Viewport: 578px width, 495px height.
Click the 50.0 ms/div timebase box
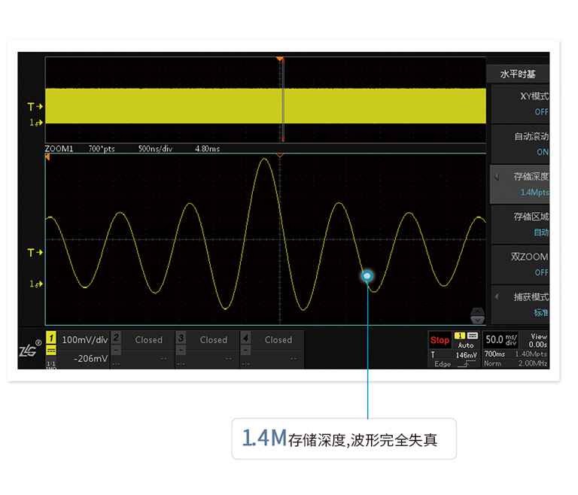point(503,340)
